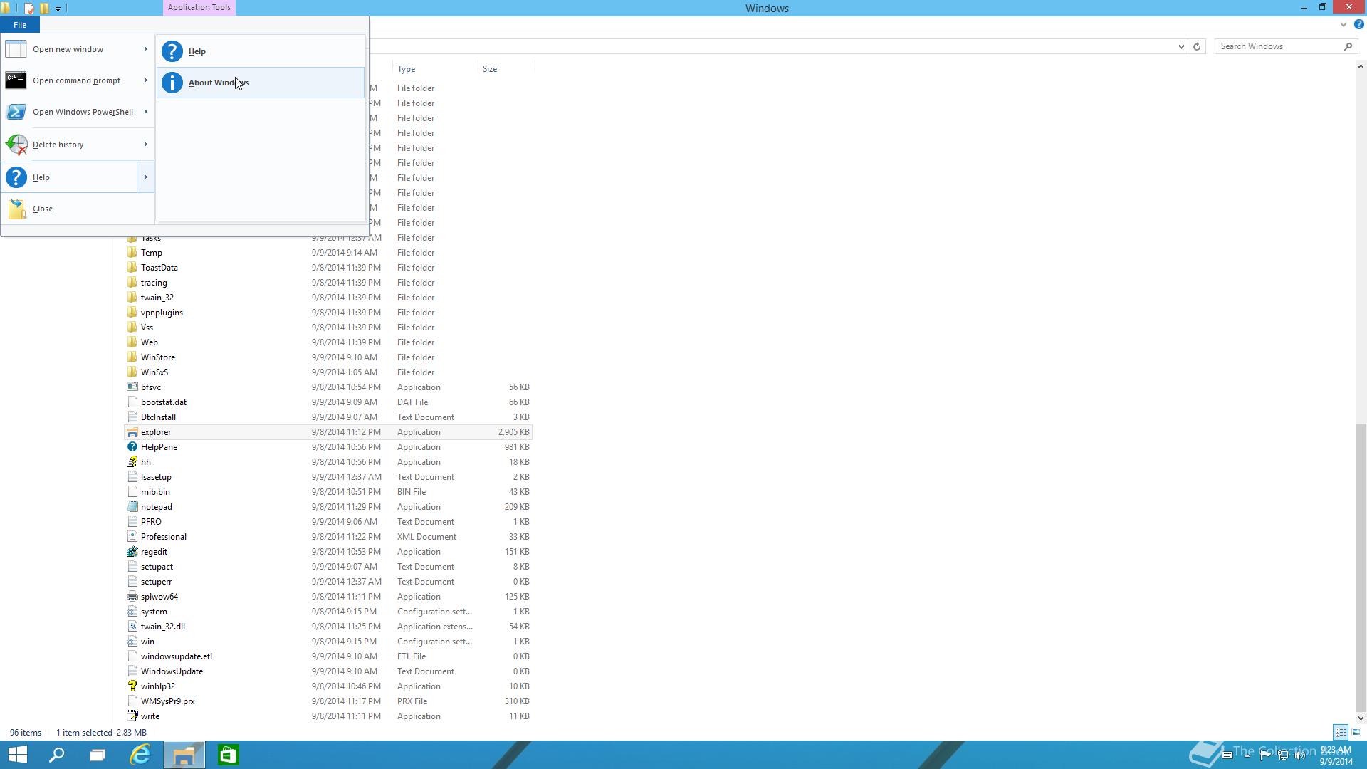The image size is (1367, 769).
Task: Expand the ribbon with the chevron
Action: point(1344,25)
